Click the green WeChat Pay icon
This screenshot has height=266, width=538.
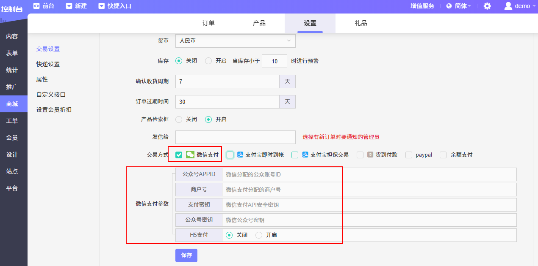coord(190,155)
